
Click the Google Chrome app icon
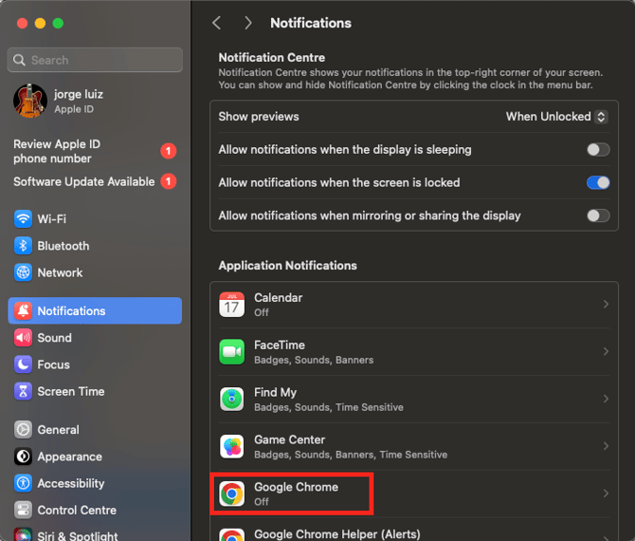pos(231,494)
